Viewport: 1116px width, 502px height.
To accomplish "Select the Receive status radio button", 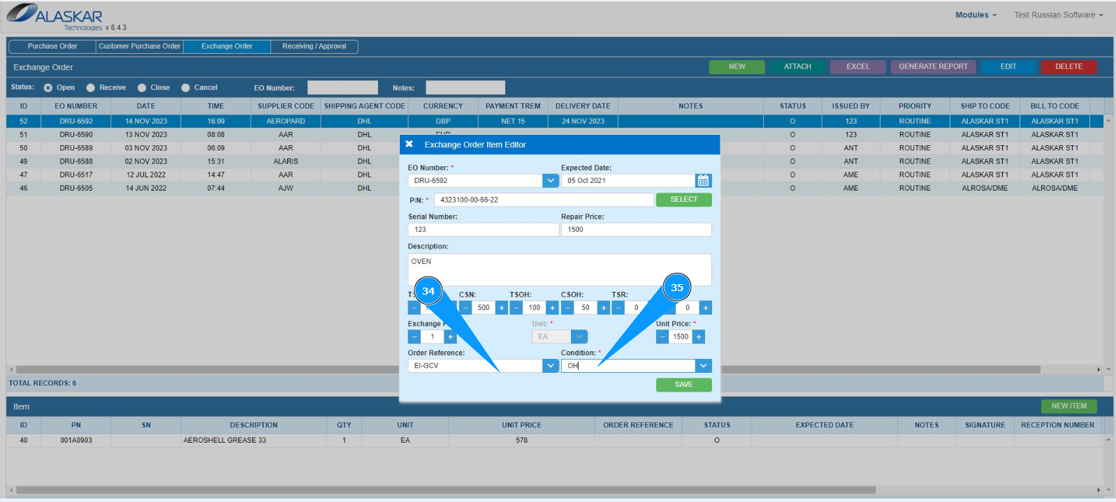I will [90, 88].
